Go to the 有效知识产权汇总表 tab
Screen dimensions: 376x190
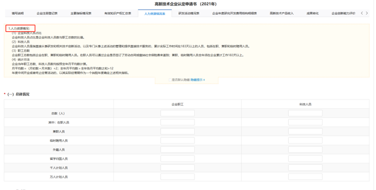coord(118,14)
